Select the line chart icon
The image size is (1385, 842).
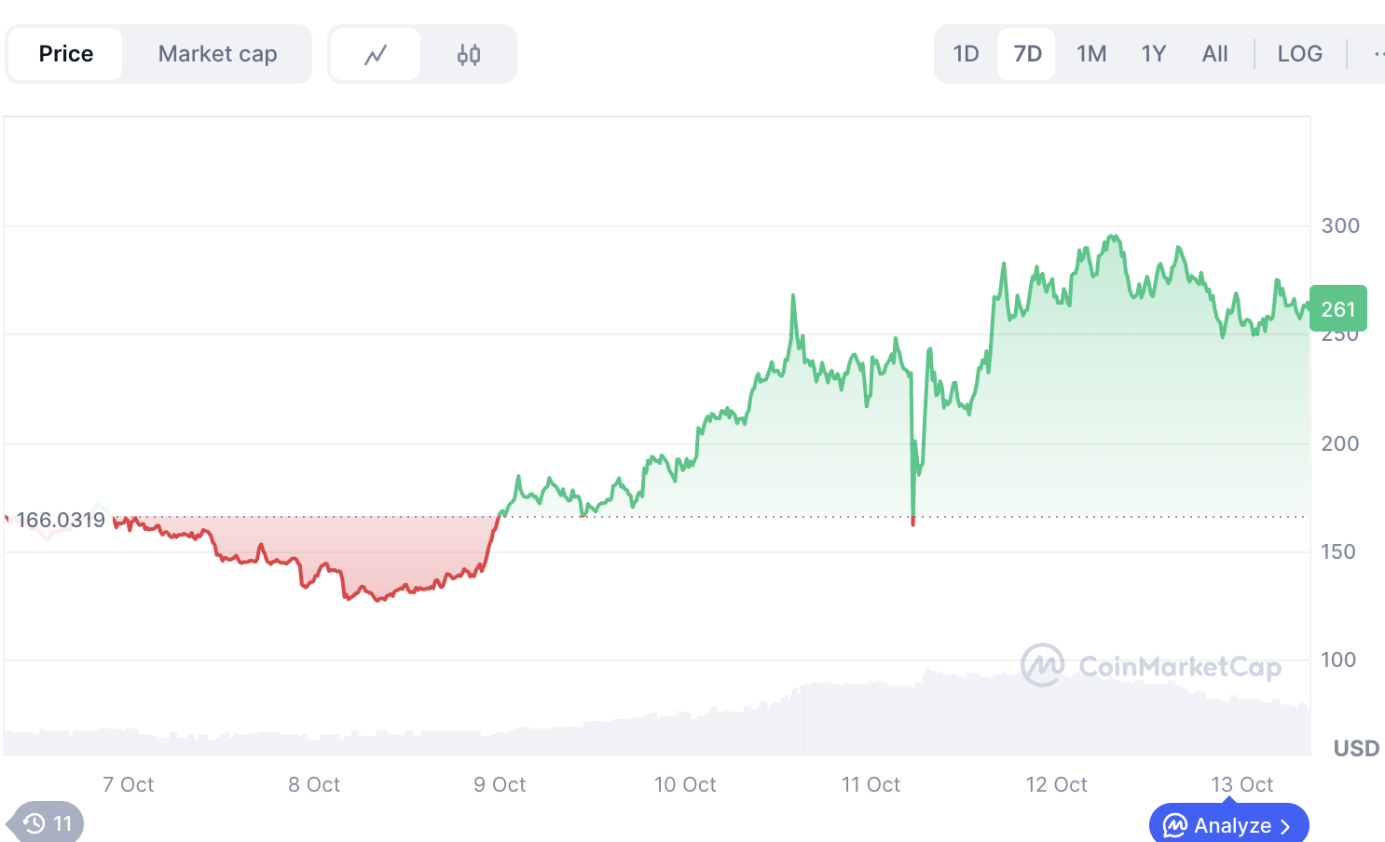pyautogui.click(x=376, y=53)
